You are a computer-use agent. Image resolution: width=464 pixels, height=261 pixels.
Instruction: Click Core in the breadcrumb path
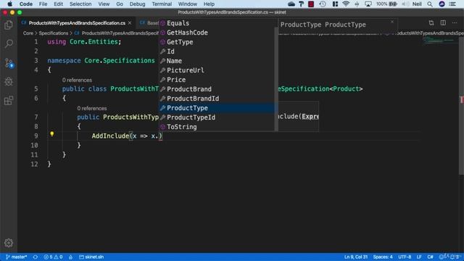(x=28, y=33)
